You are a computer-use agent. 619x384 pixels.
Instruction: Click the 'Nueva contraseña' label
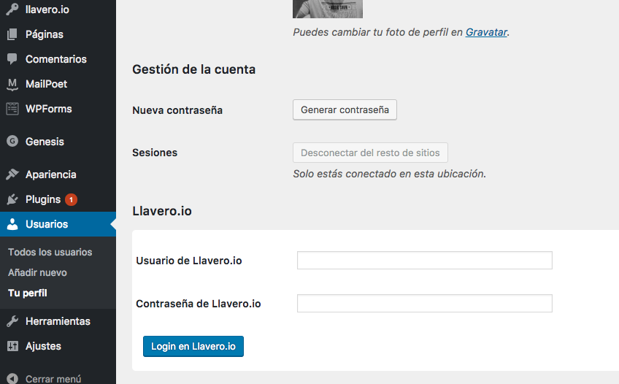pos(177,110)
